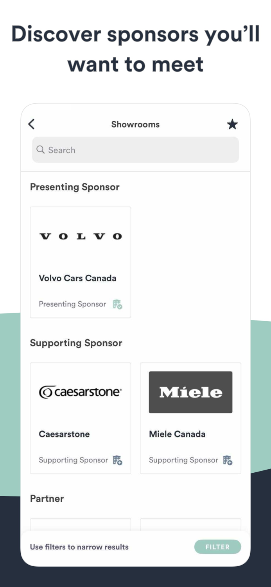Open the Volvo logo image
This screenshot has width=271, height=587.
point(81,236)
